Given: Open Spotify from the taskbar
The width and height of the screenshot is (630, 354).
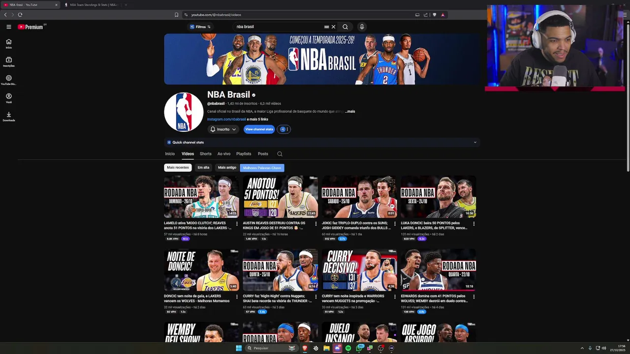Looking at the screenshot, I should coord(348,348).
